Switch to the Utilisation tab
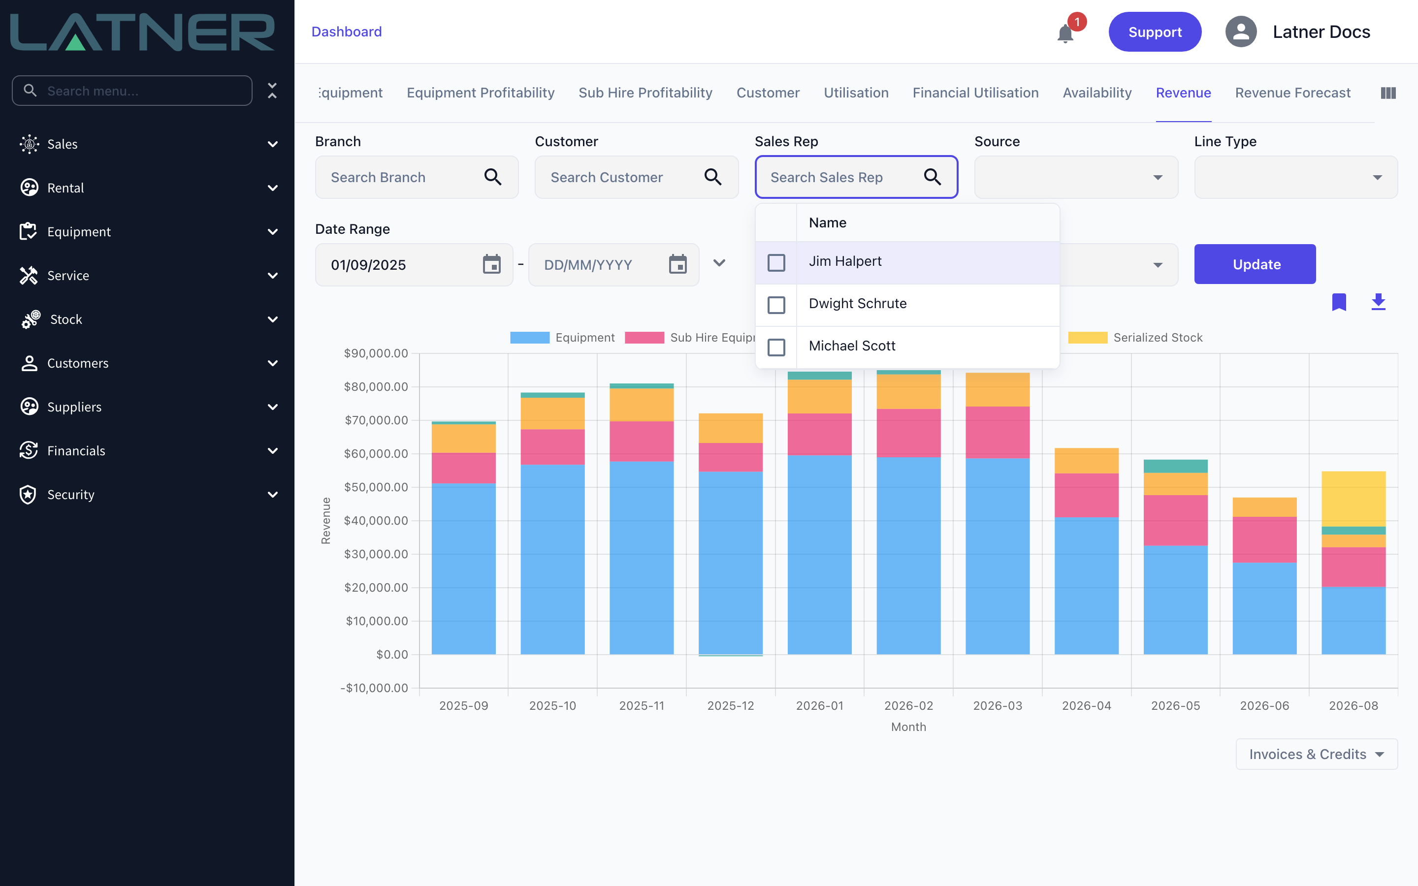Viewport: 1418px width, 886px height. pyautogui.click(x=856, y=93)
